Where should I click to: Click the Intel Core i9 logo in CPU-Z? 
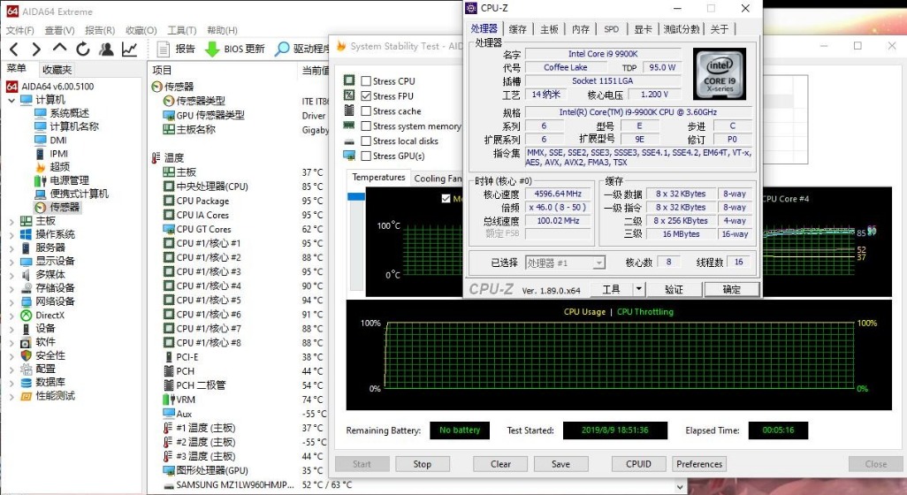tap(719, 74)
